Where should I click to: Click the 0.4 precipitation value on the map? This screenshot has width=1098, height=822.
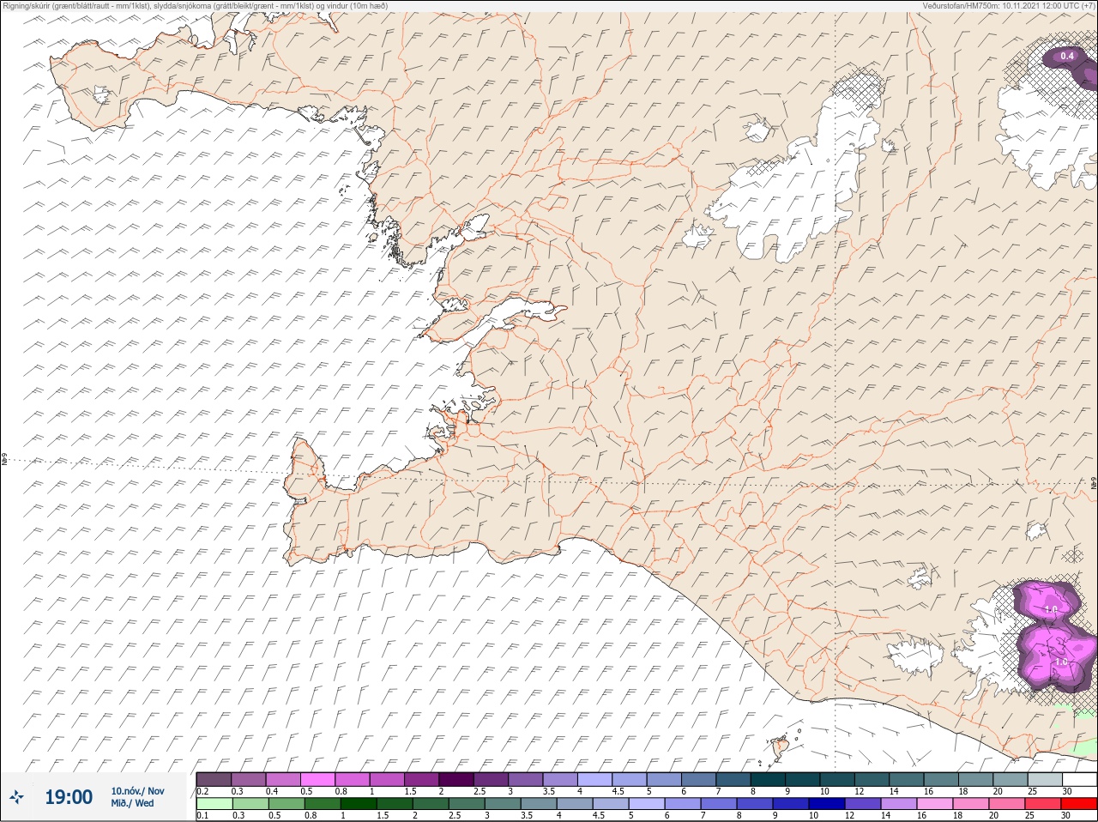tap(1067, 57)
